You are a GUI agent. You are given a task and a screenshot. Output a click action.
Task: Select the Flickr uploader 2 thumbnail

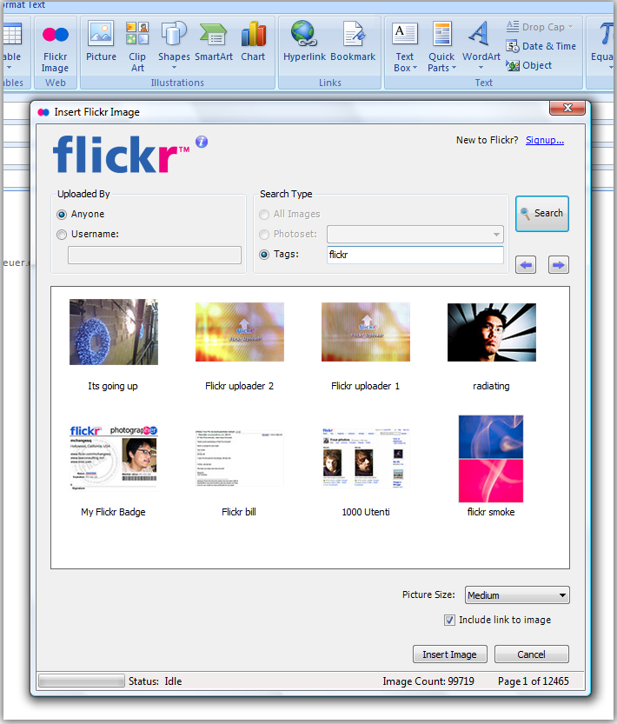(240, 332)
